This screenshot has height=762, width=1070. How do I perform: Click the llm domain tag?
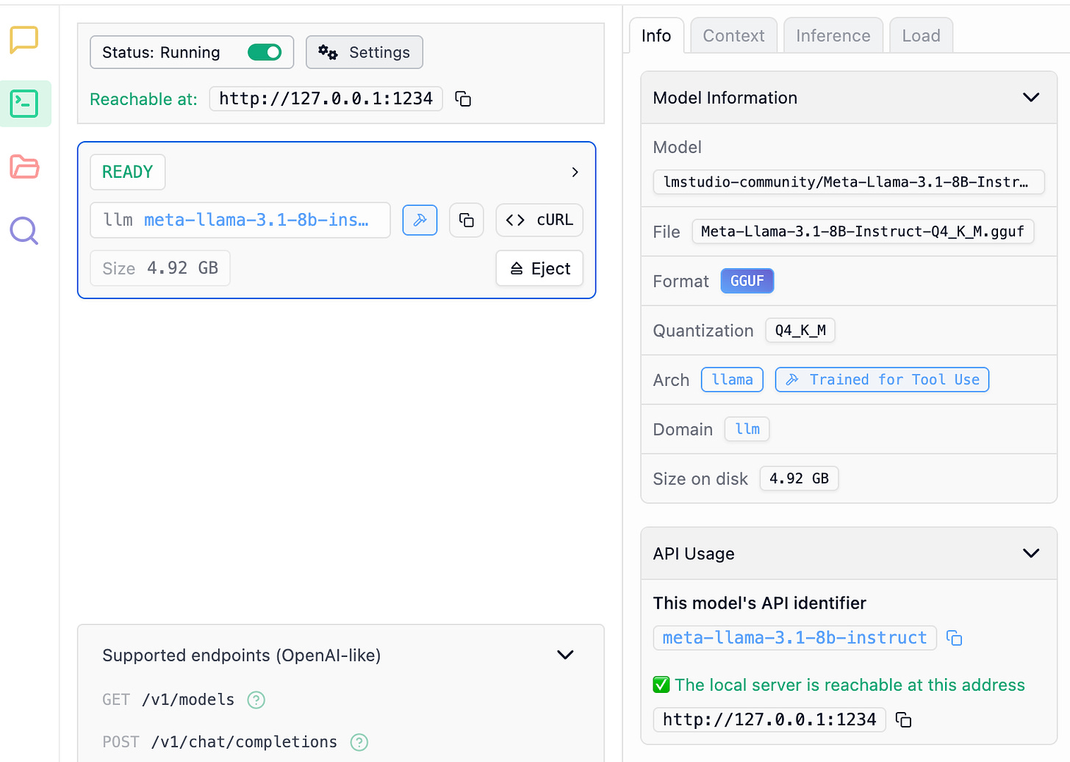click(x=747, y=429)
